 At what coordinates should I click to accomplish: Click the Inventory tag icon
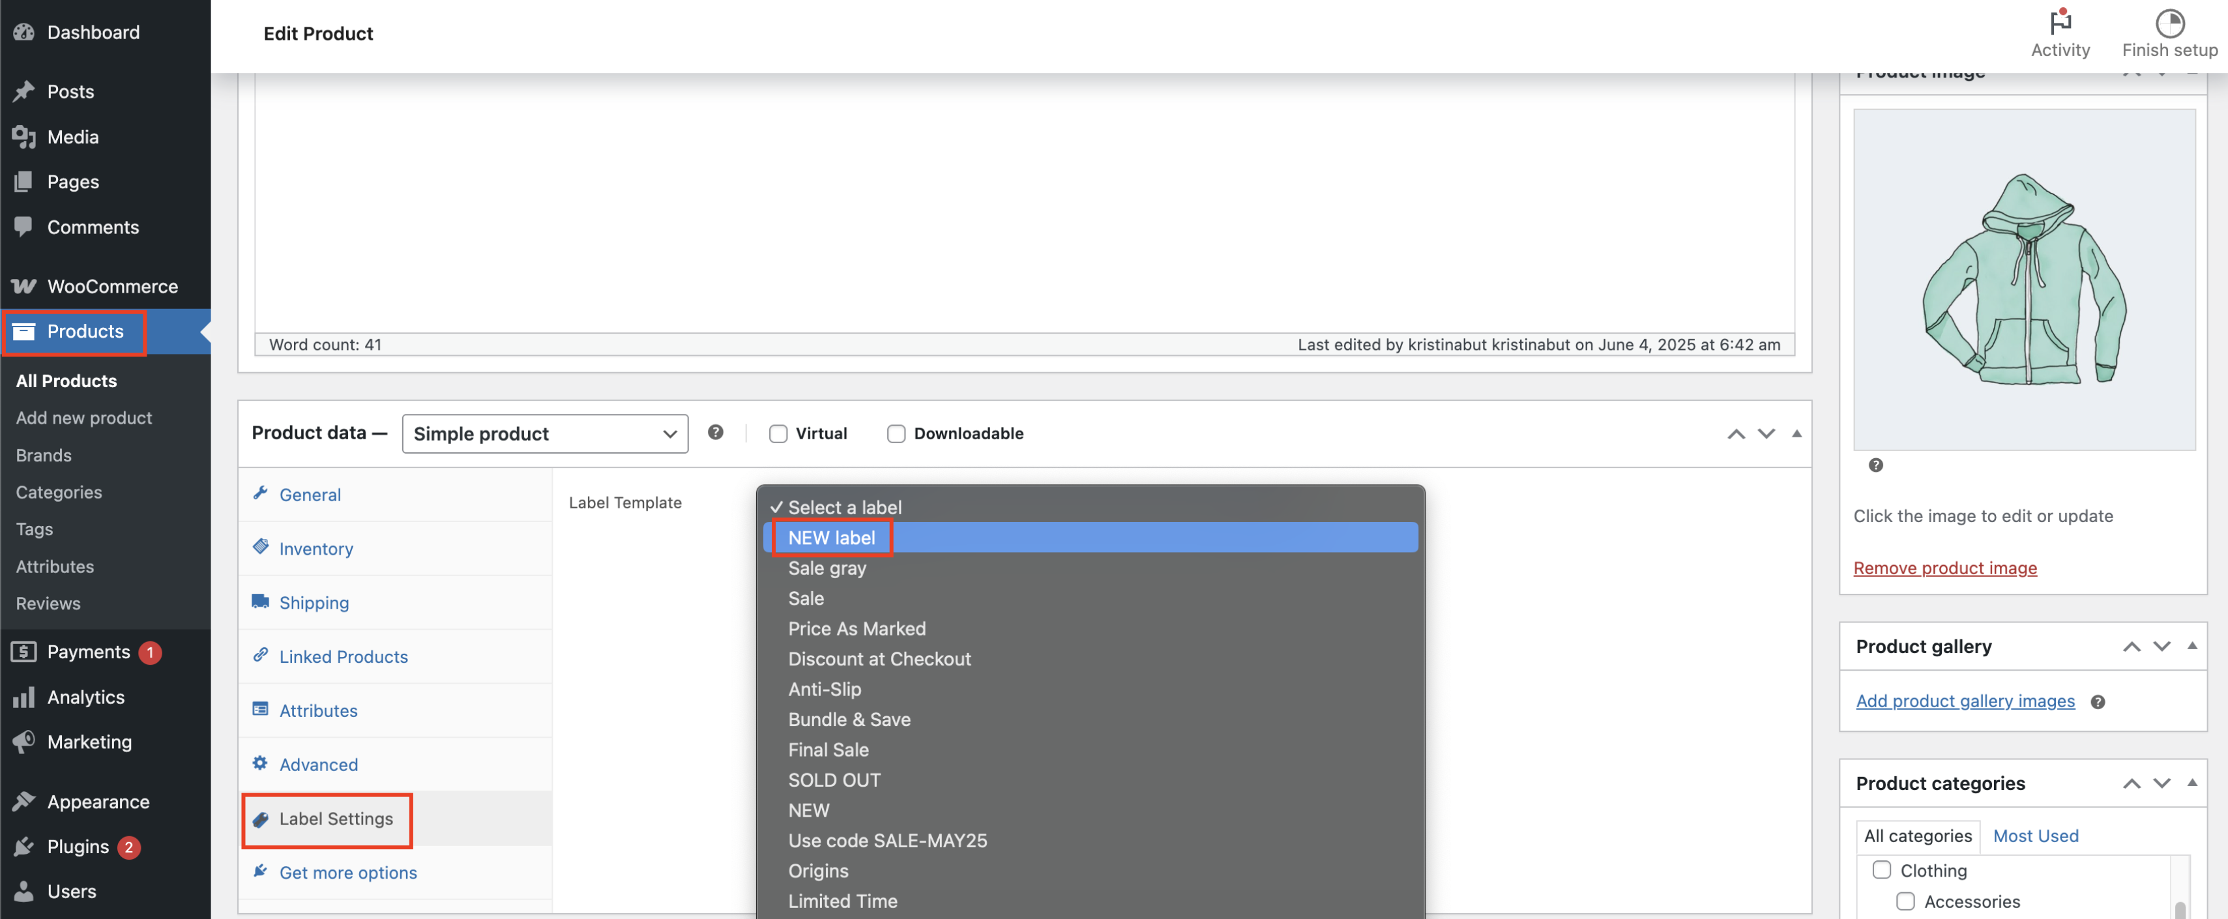260,546
